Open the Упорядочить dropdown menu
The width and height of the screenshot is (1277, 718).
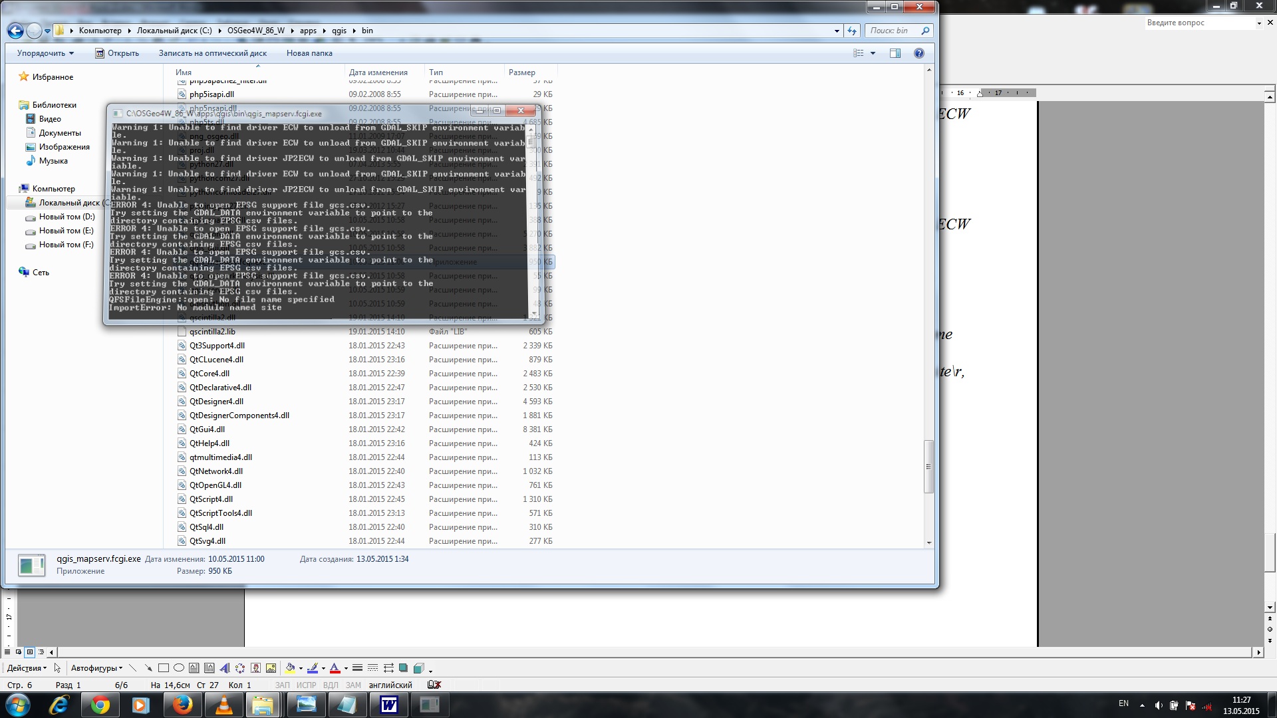[45, 53]
